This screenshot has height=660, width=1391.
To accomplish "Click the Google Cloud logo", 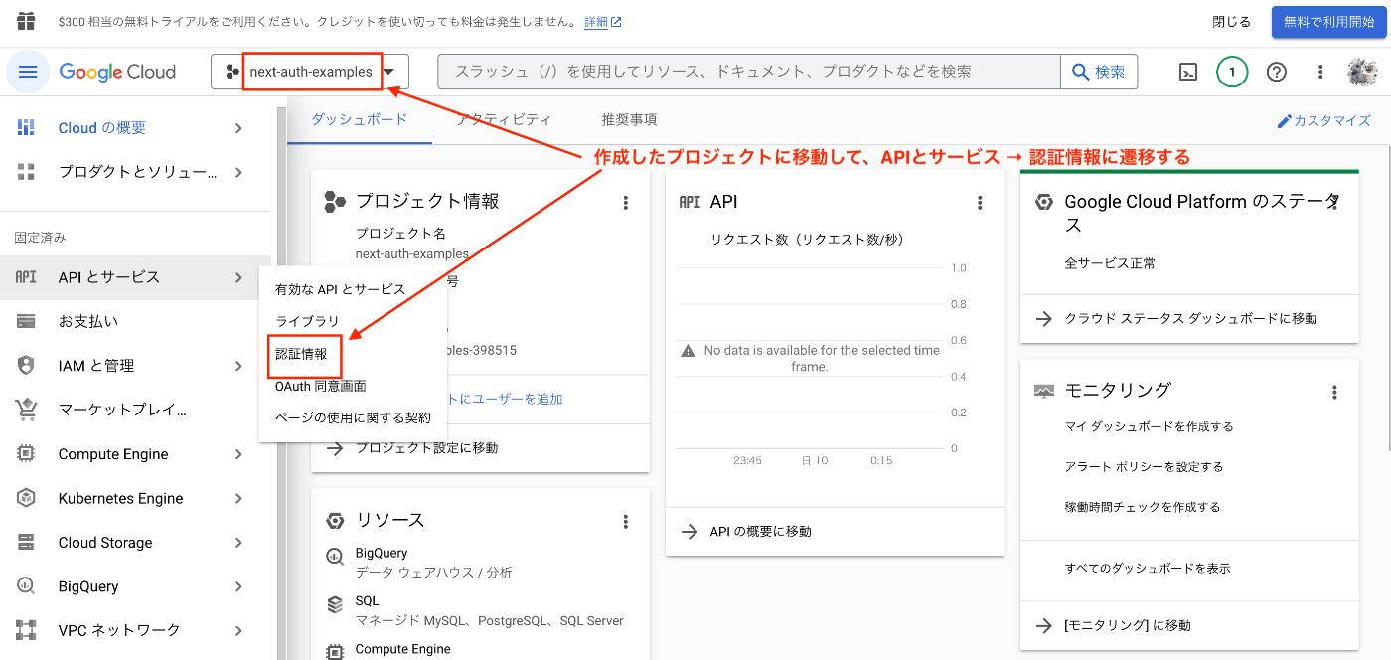I will coord(117,72).
